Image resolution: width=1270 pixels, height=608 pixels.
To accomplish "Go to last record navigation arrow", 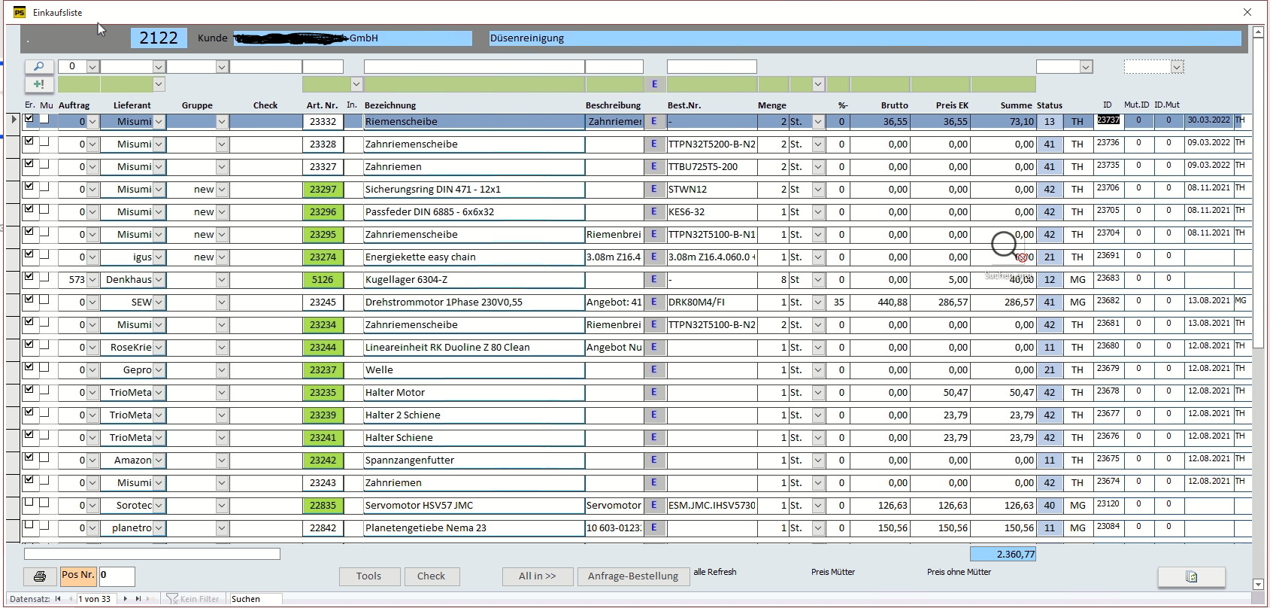I will tap(138, 599).
